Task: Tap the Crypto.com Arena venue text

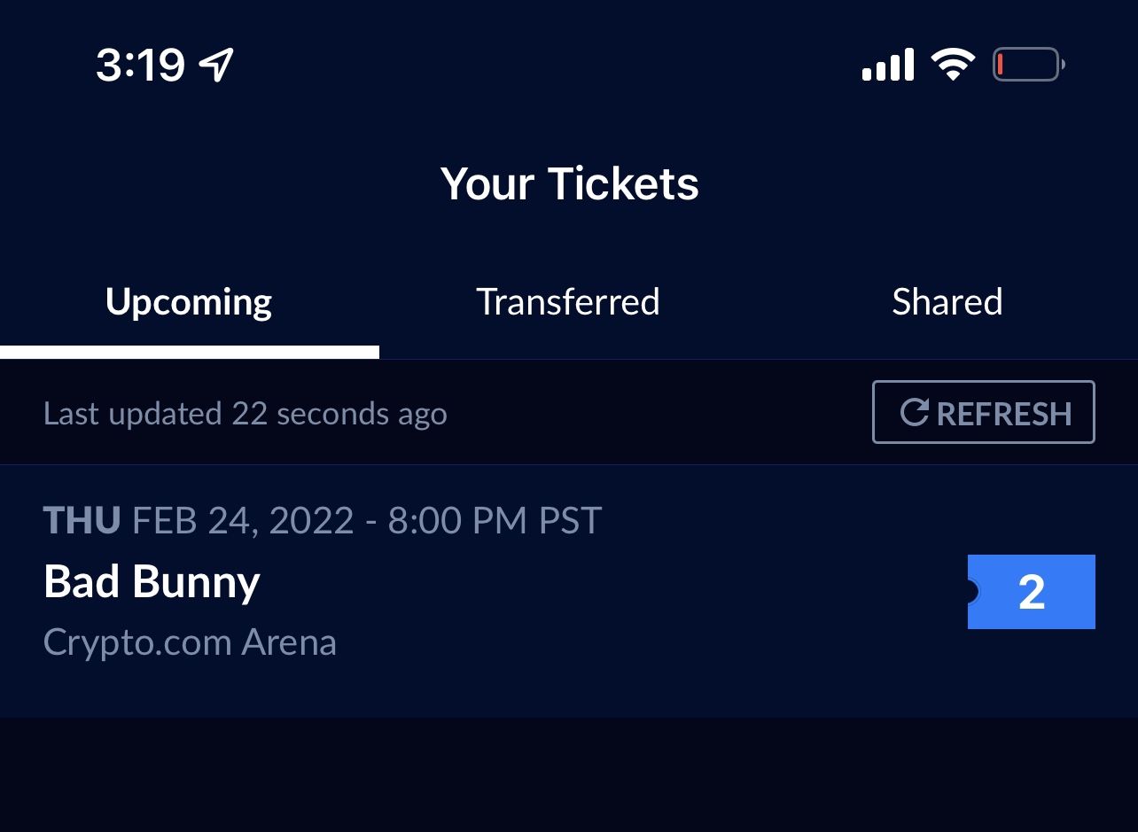Action: coord(190,641)
